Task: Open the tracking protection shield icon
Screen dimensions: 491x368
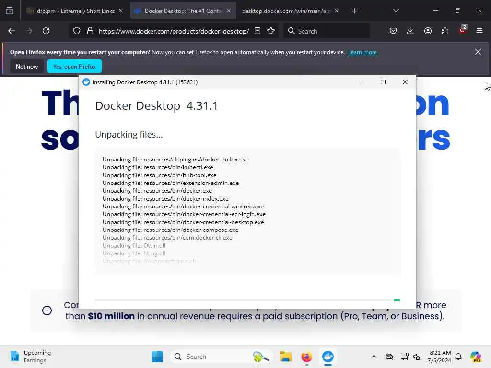Action: coord(77,31)
